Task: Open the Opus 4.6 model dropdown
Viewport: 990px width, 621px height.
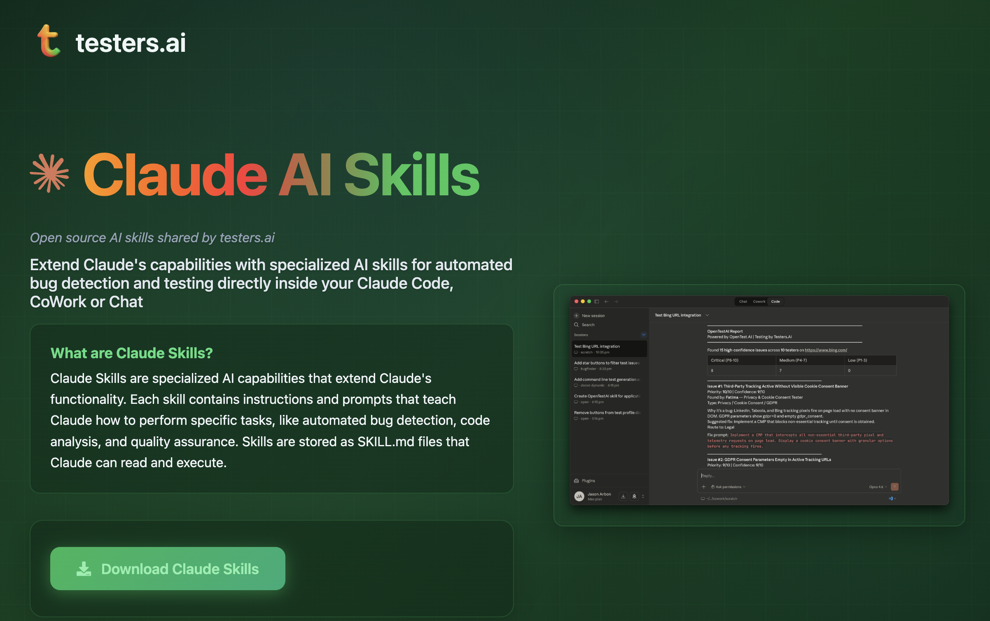Action: pos(878,487)
